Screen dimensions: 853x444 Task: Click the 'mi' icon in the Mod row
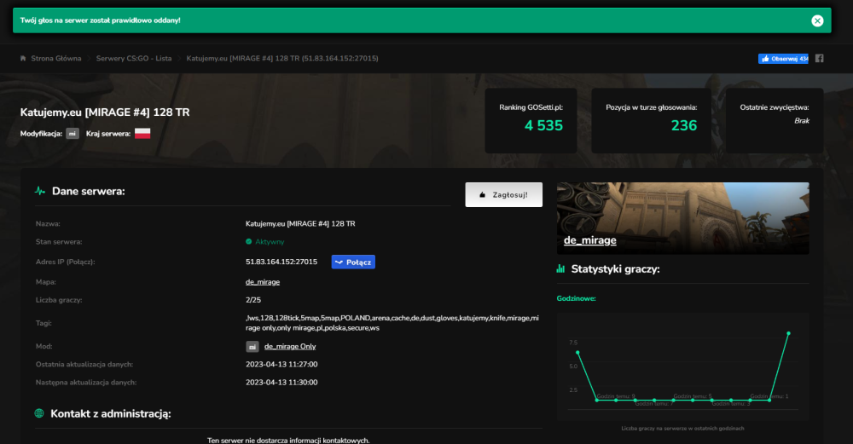tap(252, 347)
